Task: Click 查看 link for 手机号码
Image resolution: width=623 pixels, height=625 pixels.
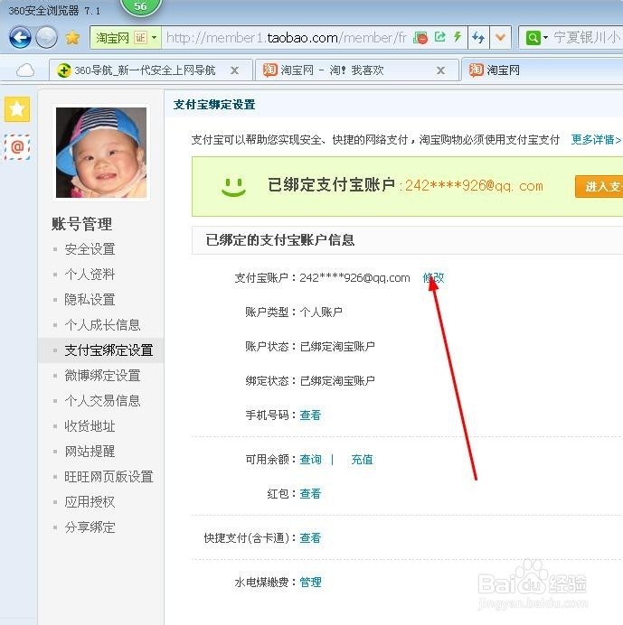Action: click(x=310, y=415)
